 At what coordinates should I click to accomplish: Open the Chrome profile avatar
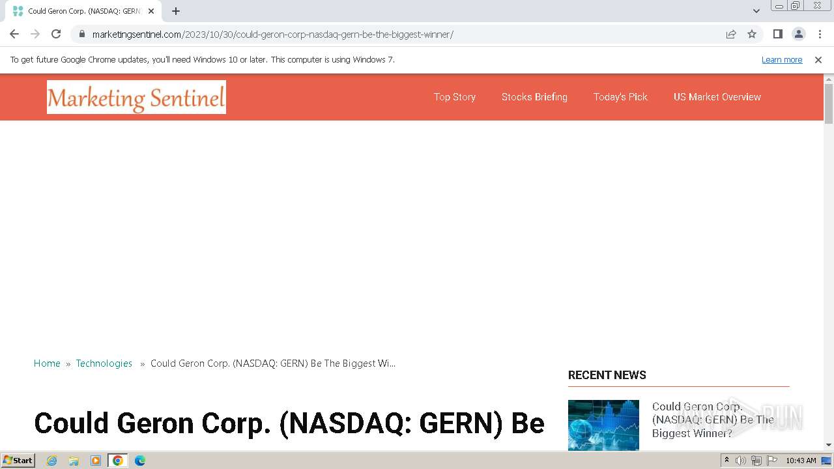[x=798, y=34]
